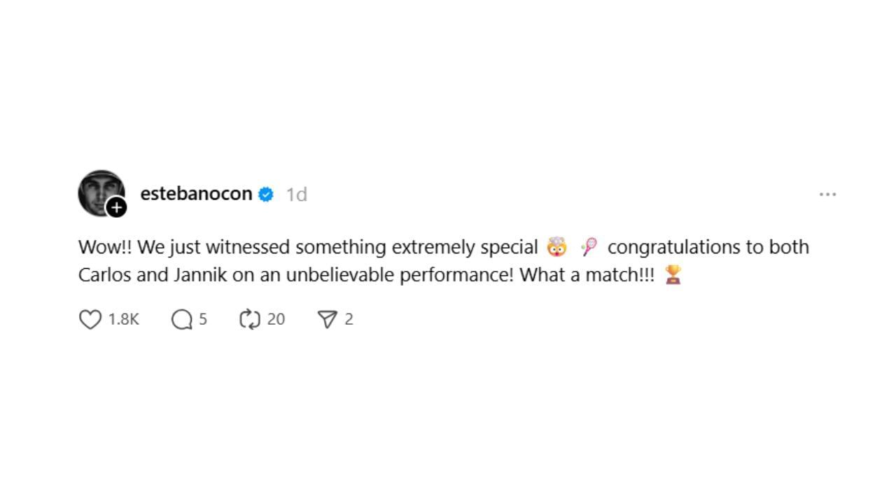This screenshot has height=504, width=896.
Task: Open the estebanocon profile picture
Action: click(100, 192)
